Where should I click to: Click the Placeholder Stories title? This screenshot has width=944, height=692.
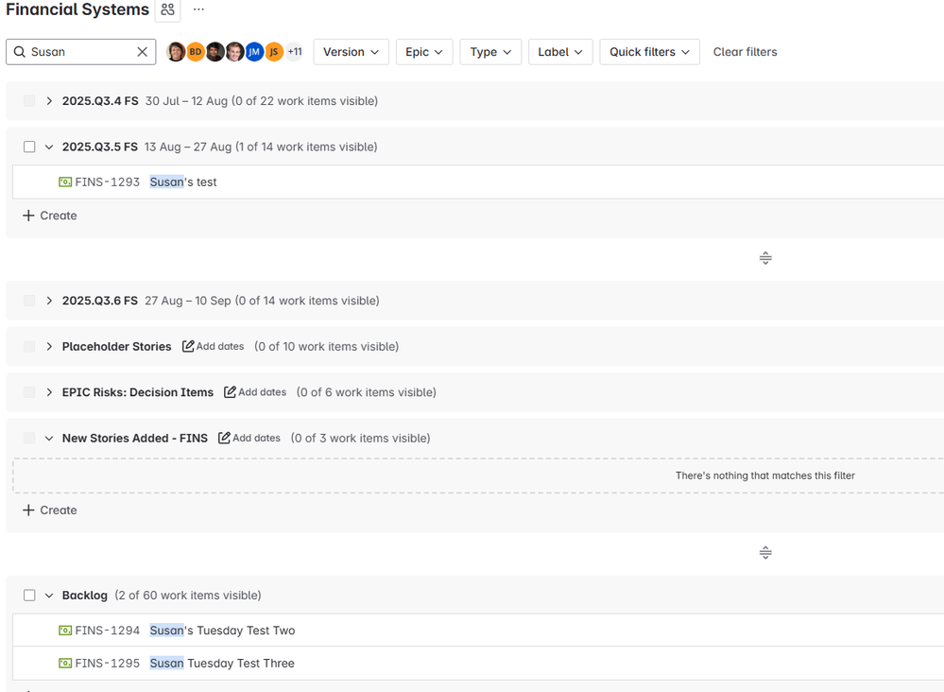(x=116, y=346)
